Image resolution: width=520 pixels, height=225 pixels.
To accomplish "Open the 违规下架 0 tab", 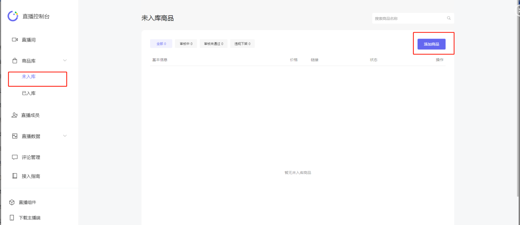I will 242,44.
